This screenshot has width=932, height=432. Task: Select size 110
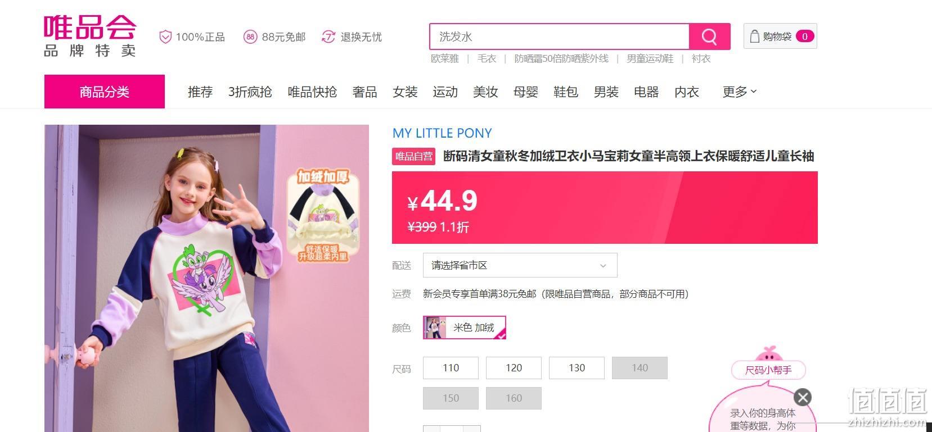coord(451,368)
